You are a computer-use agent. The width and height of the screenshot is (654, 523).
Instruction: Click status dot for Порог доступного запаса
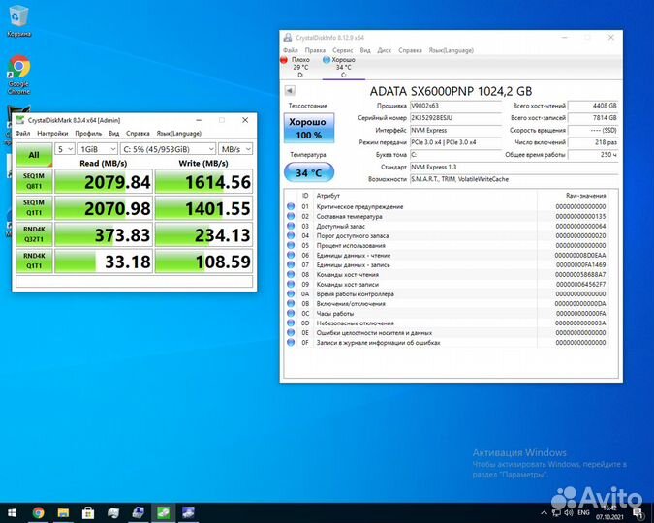[291, 235]
